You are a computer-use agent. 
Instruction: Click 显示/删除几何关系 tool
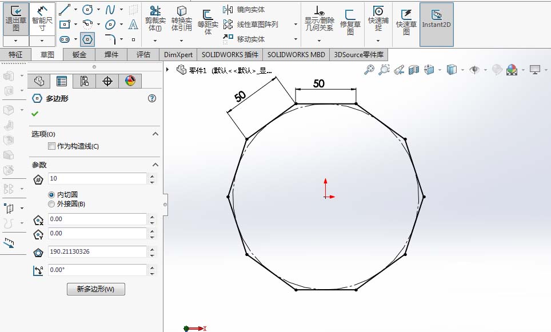coord(319,19)
